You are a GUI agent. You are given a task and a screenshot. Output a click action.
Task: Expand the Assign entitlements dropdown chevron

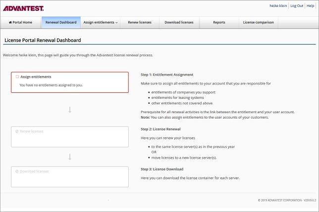pos(116,23)
